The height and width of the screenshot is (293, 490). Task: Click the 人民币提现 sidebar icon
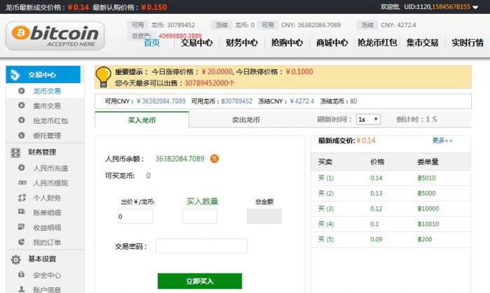21,183
